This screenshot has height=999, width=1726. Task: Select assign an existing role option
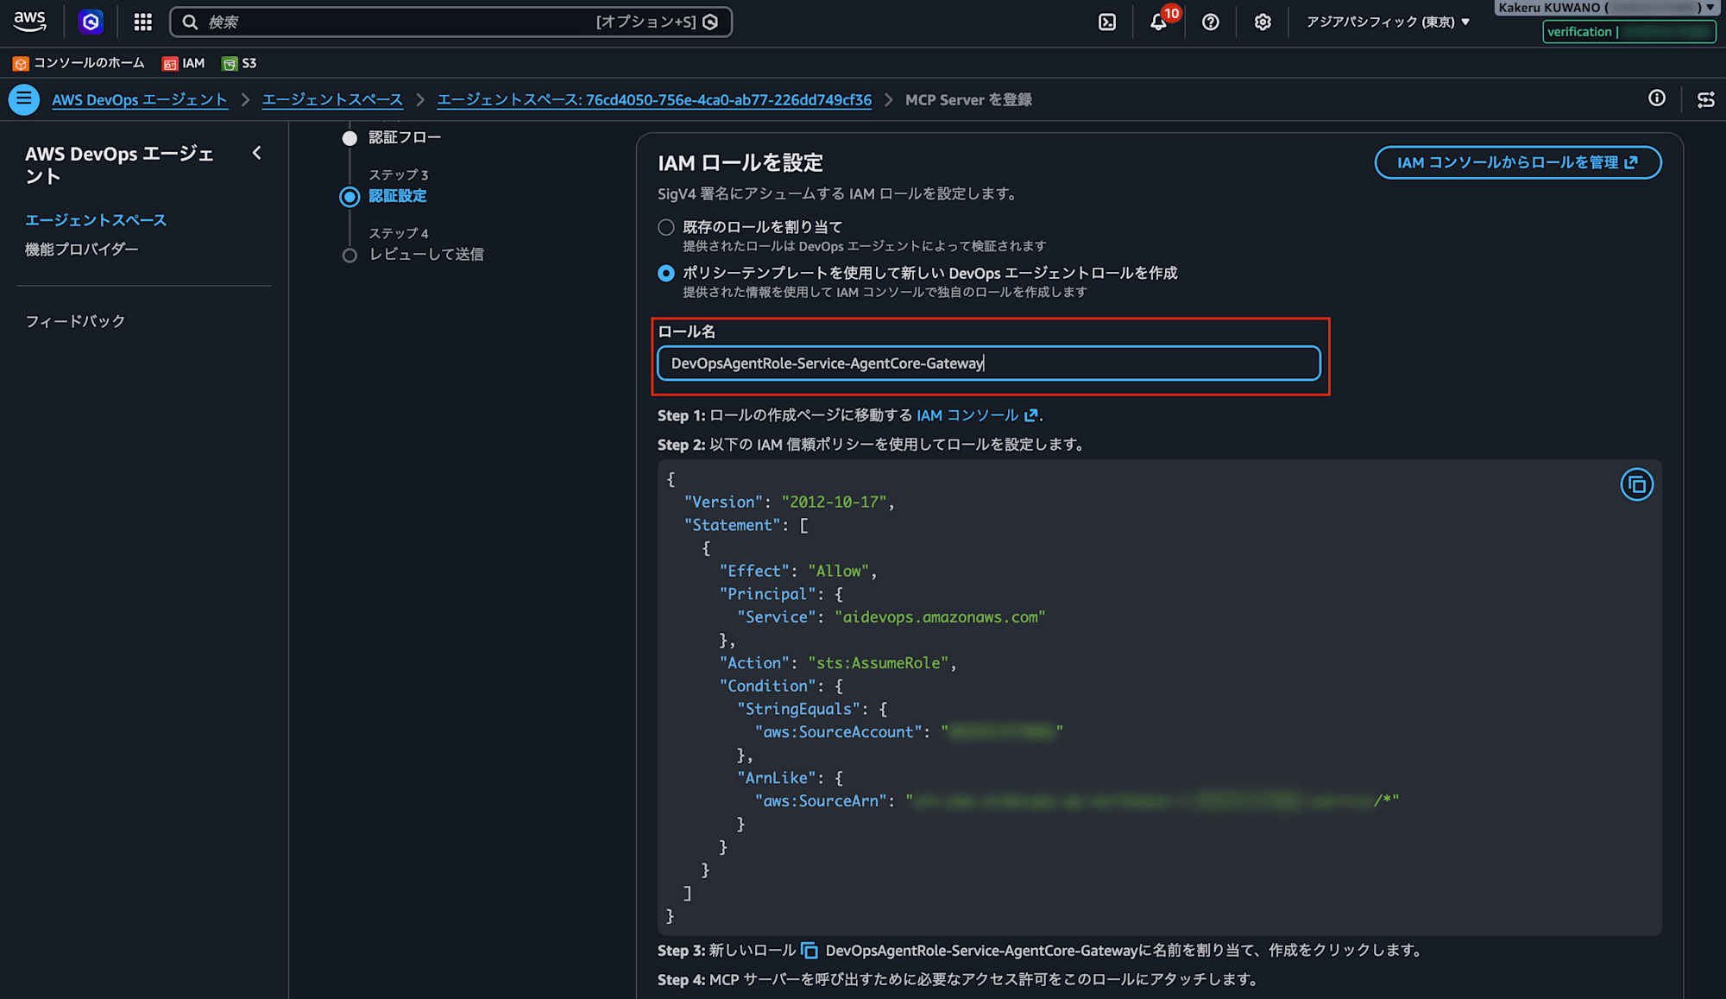(666, 227)
